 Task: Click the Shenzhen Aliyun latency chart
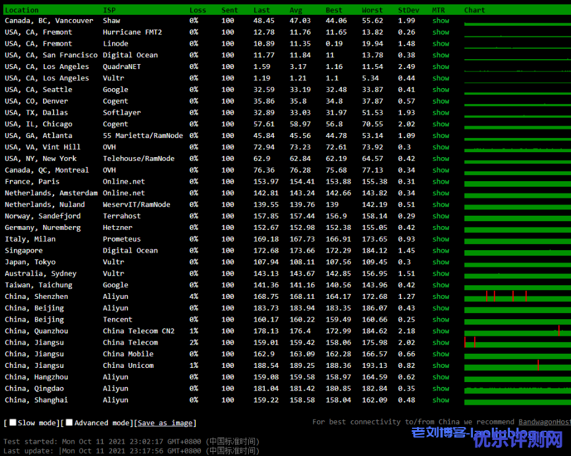click(x=517, y=297)
